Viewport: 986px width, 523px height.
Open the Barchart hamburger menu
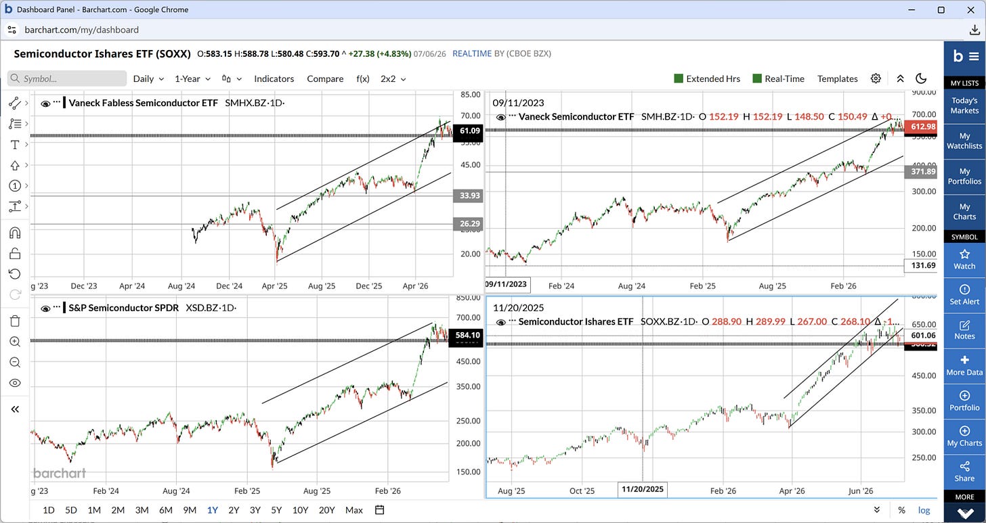coord(973,57)
